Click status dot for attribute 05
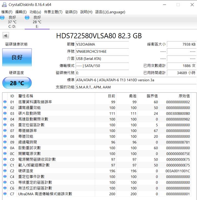197x200 pixels. point(5,125)
